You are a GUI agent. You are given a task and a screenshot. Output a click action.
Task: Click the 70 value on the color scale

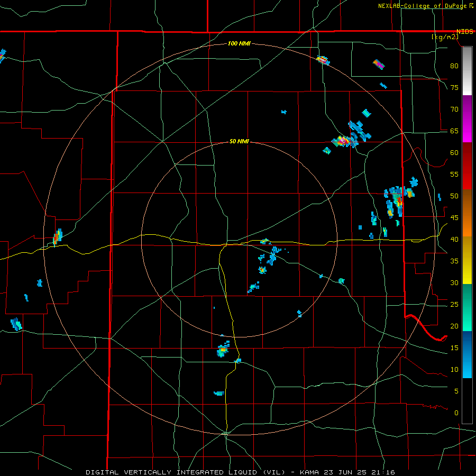click(454, 109)
